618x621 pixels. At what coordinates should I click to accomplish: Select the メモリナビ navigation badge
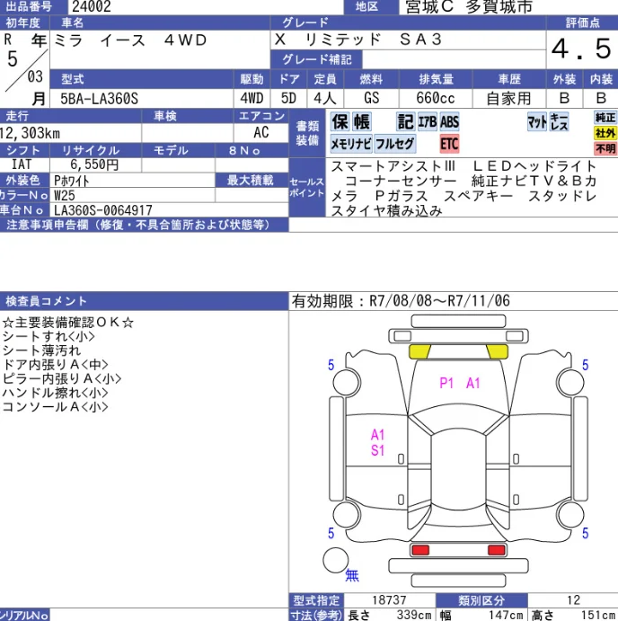pyautogui.click(x=350, y=144)
